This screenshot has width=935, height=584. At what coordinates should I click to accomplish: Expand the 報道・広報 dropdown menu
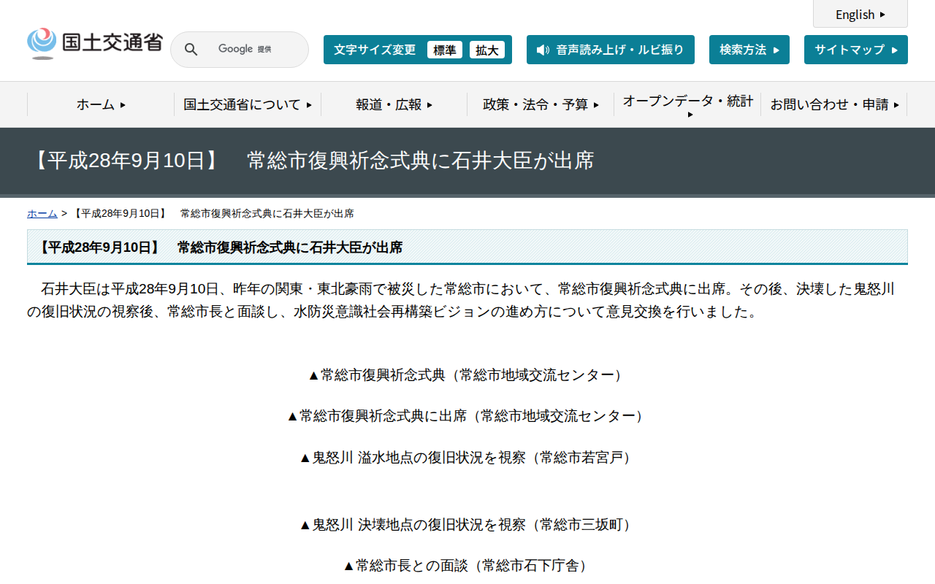(393, 104)
